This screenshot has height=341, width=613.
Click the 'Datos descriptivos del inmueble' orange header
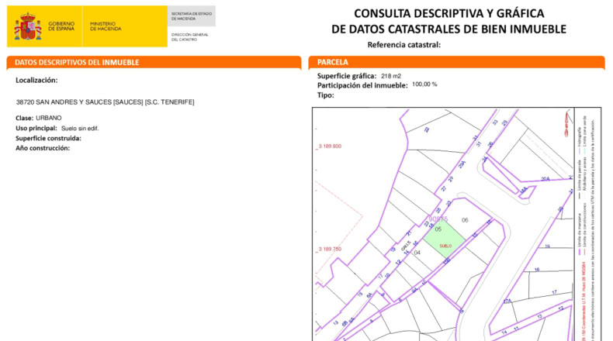(x=154, y=63)
